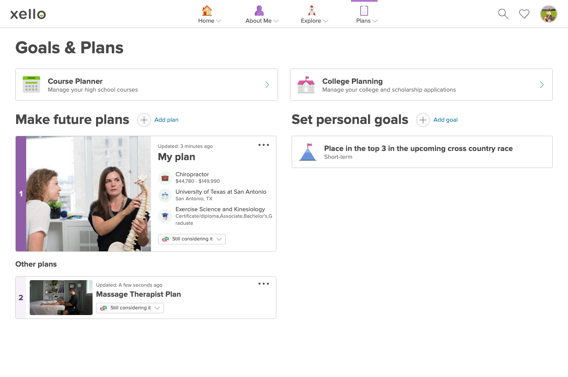Open three-dot menu on My plan card
The image size is (568, 377).
264,145
